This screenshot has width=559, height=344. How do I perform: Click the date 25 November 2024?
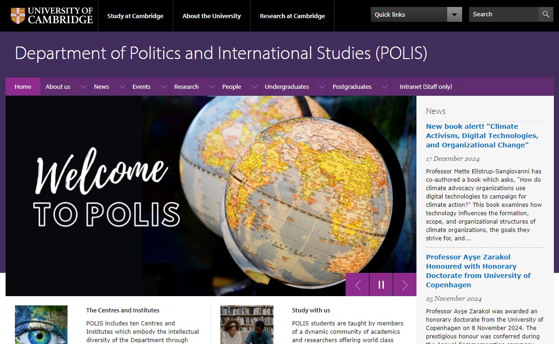pos(454,299)
